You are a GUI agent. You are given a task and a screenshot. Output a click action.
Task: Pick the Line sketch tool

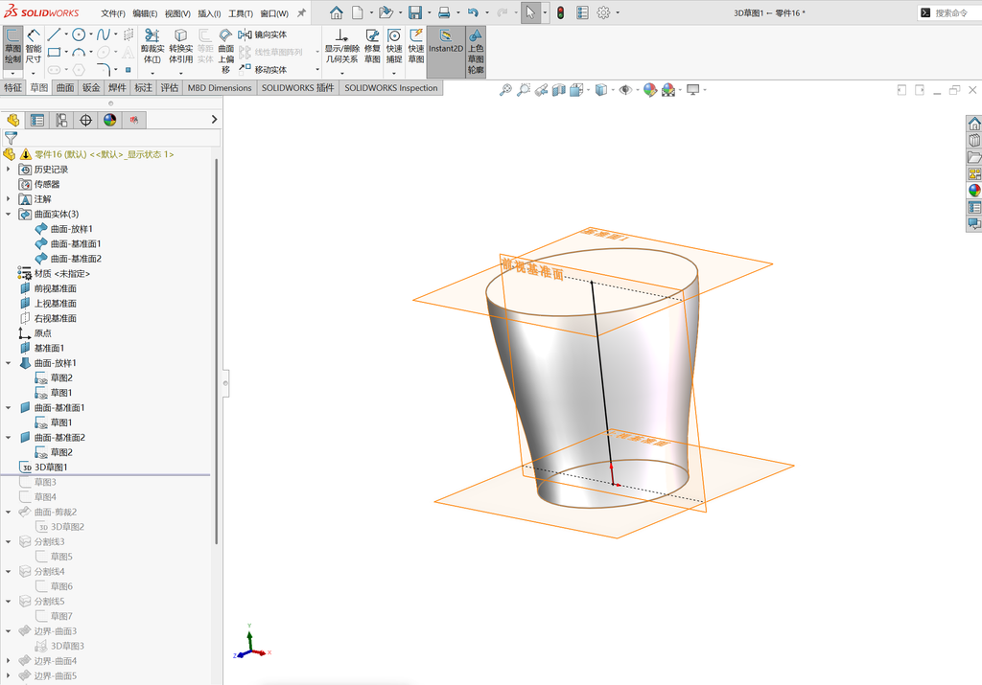point(55,35)
